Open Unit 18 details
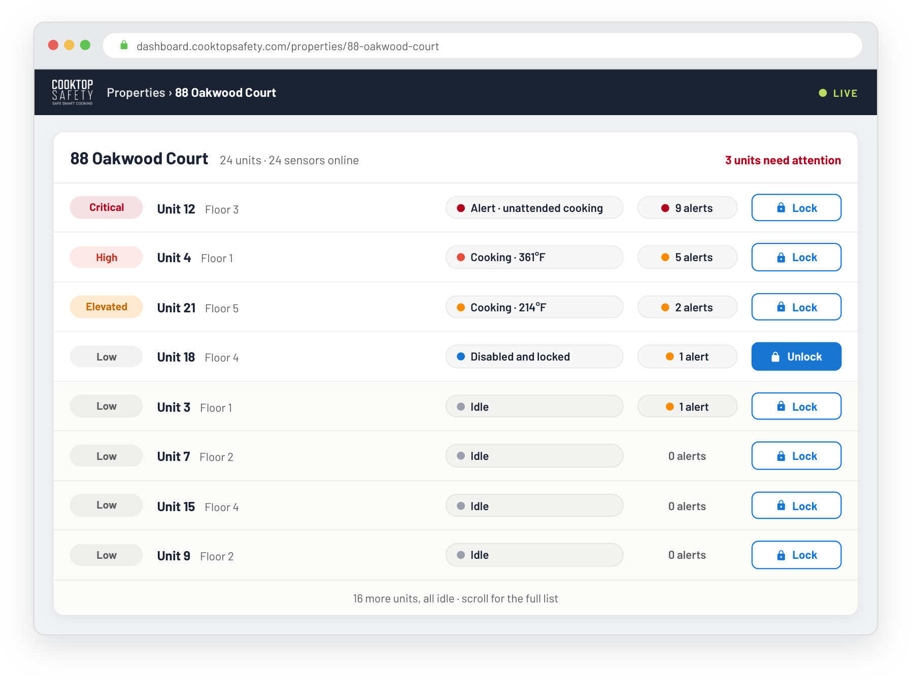 [x=176, y=357]
